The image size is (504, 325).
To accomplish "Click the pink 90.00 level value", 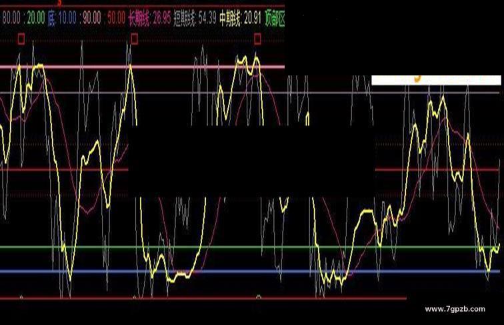I will coord(92,18).
